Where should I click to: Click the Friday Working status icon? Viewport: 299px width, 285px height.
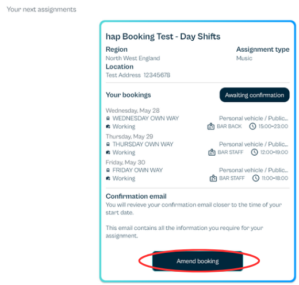pos(108,178)
